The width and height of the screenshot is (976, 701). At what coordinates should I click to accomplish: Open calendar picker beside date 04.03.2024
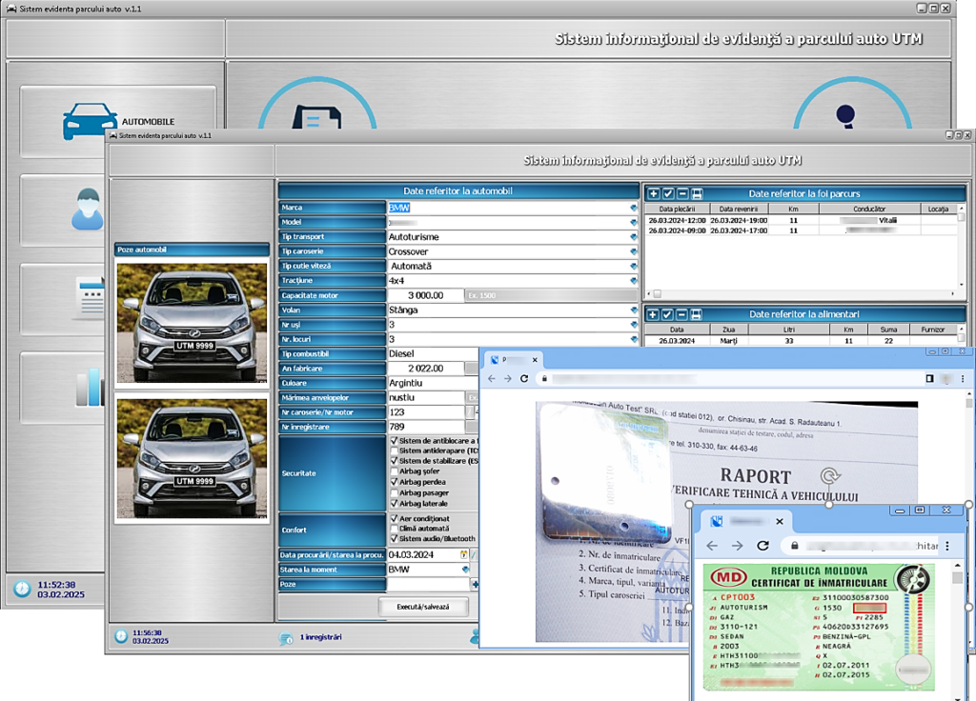(464, 554)
